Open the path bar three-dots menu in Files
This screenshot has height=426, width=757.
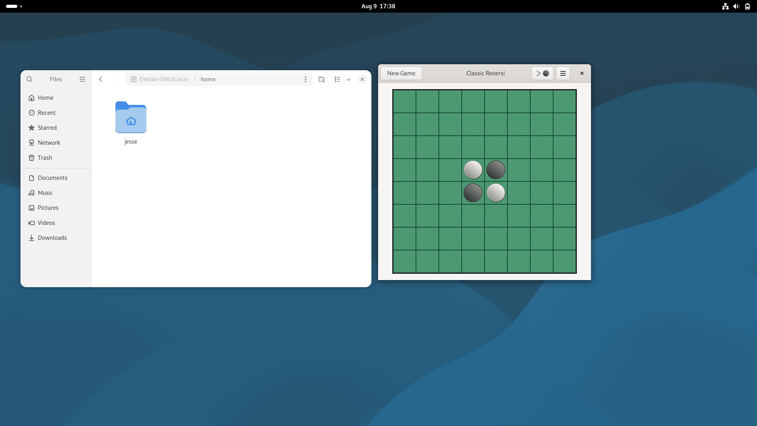(306, 79)
